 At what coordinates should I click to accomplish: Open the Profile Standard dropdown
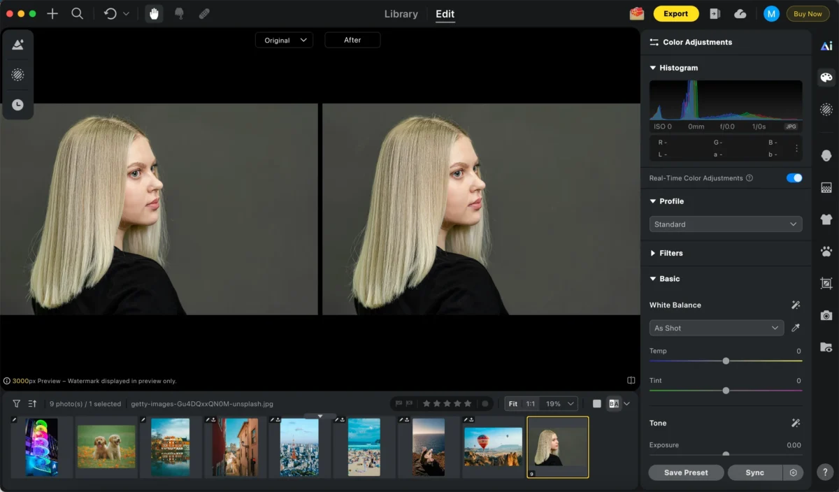tap(725, 224)
